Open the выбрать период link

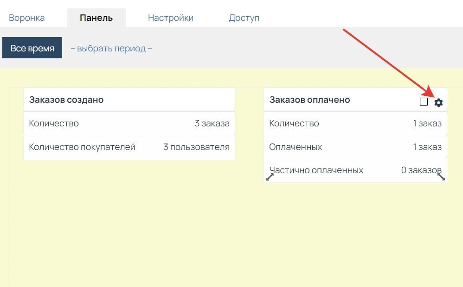(111, 48)
